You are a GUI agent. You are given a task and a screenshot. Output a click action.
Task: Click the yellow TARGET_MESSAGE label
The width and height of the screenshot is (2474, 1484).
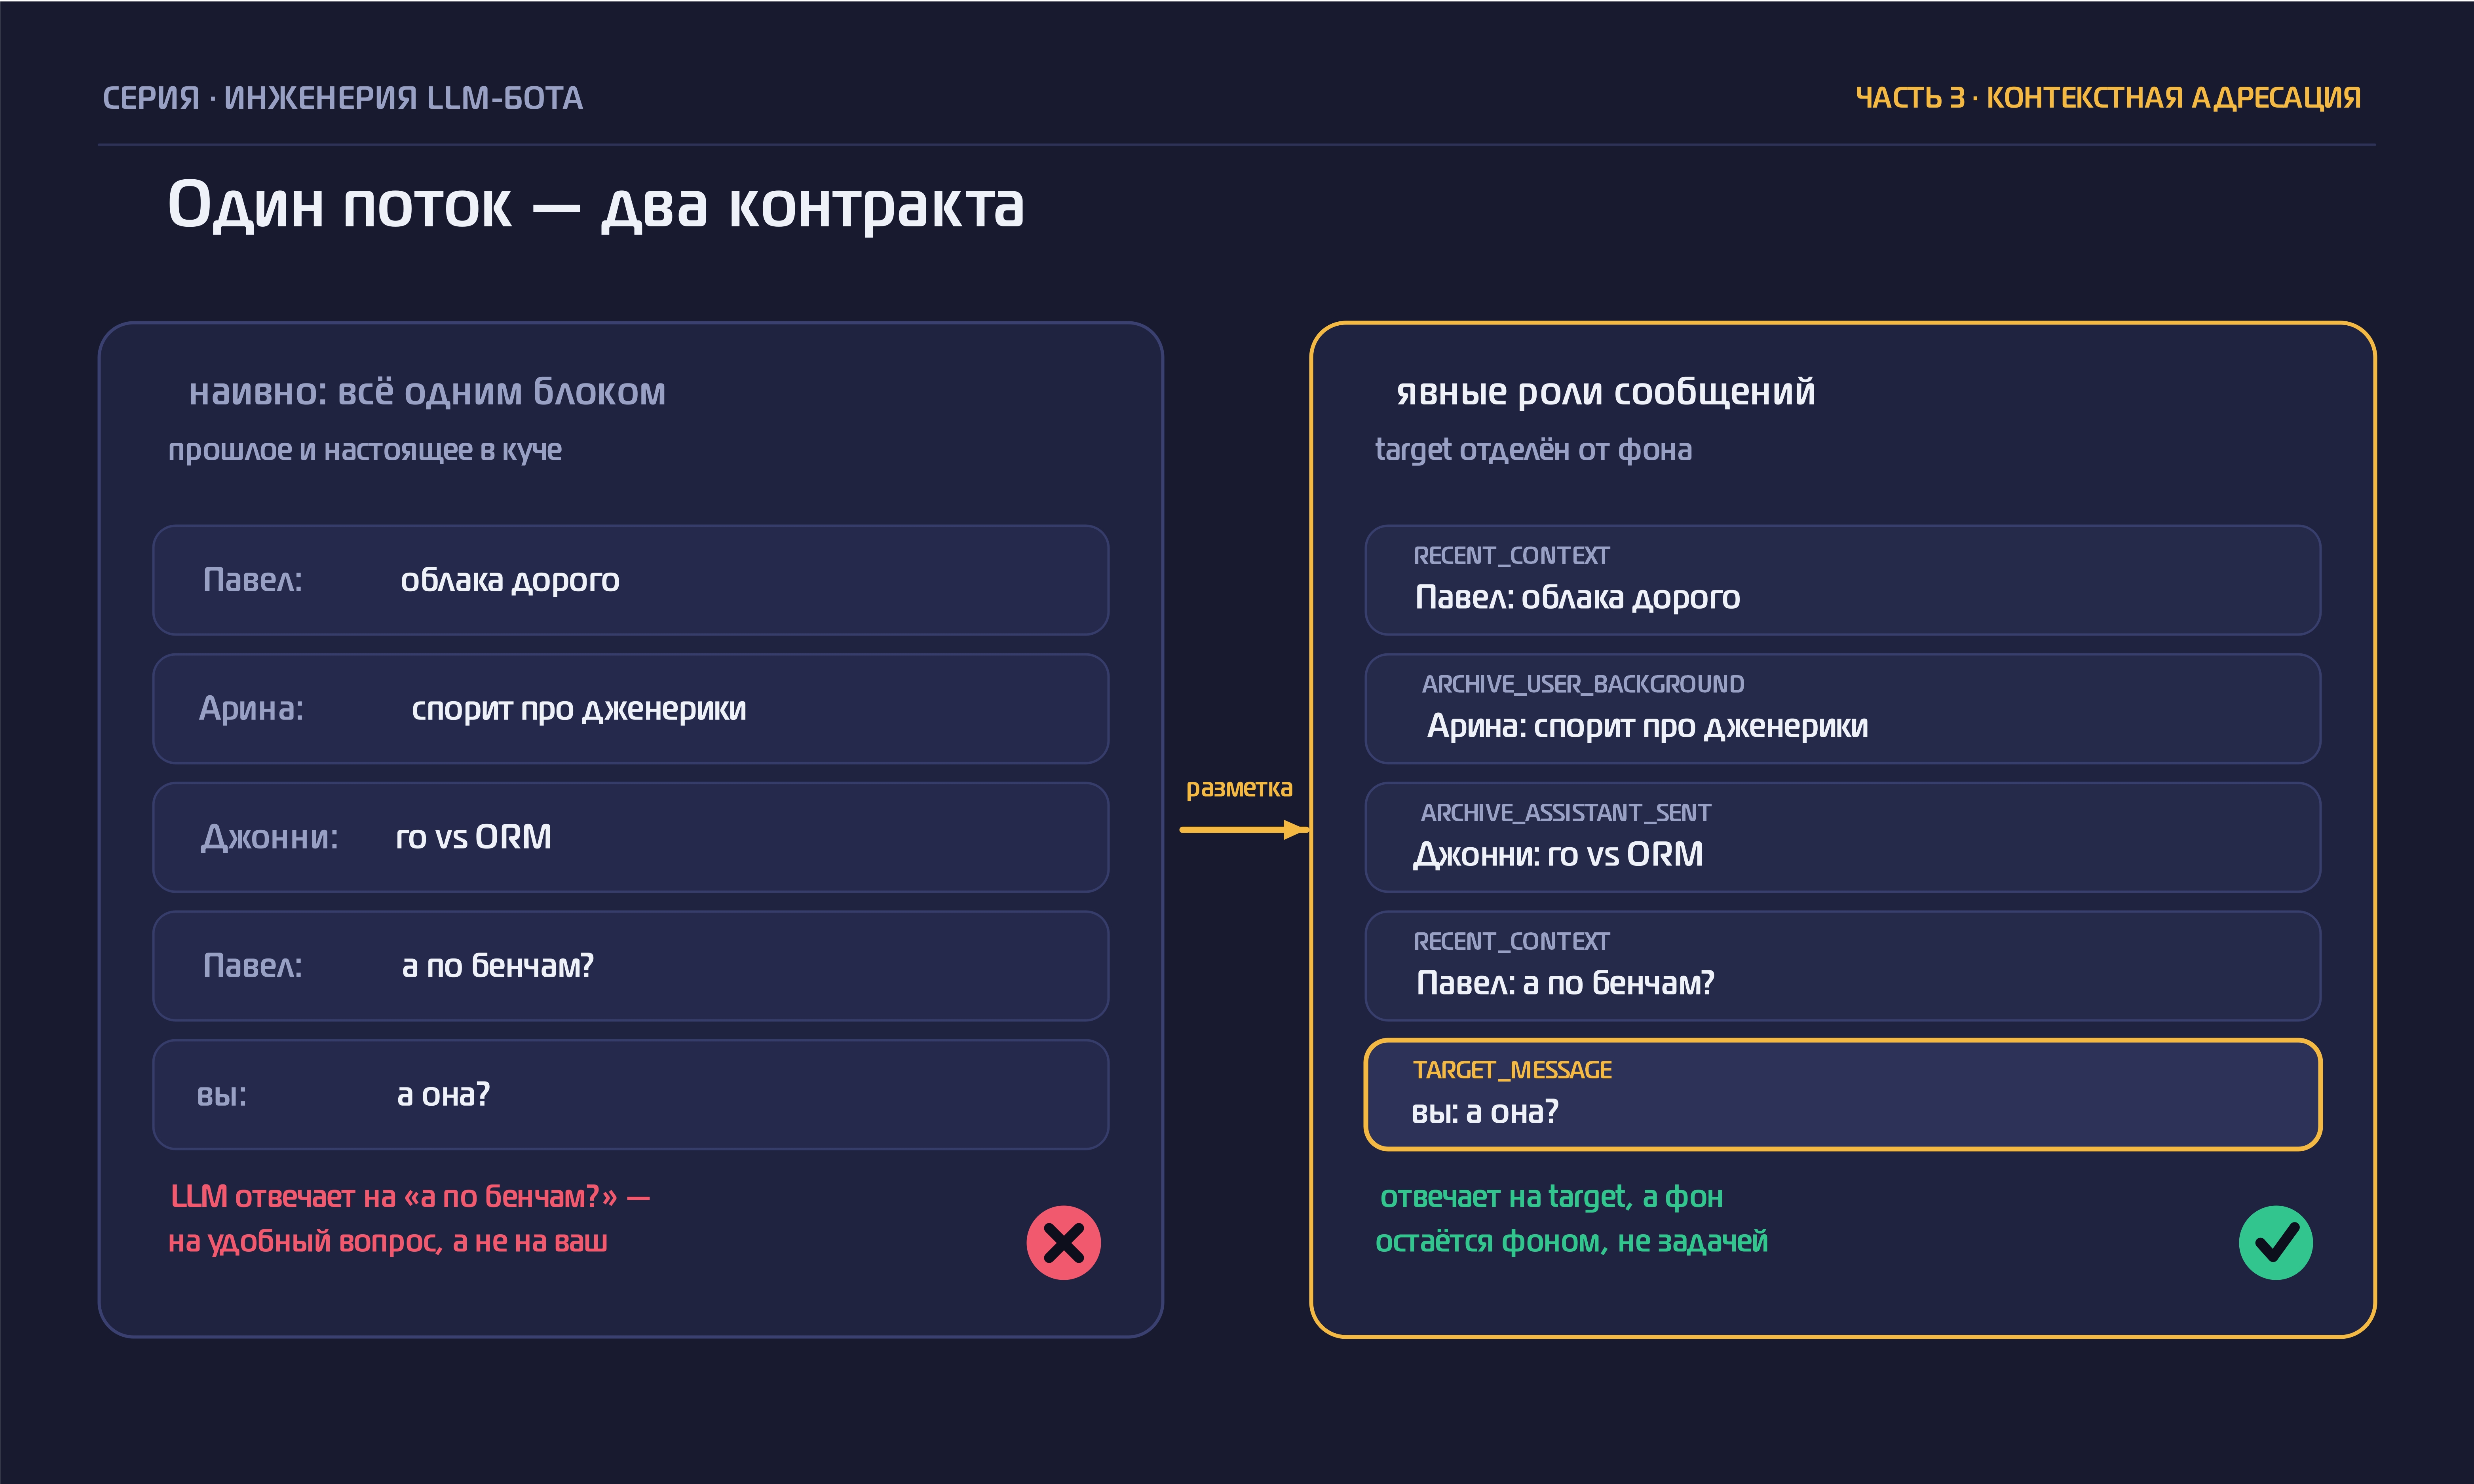pos(1512,1071)
